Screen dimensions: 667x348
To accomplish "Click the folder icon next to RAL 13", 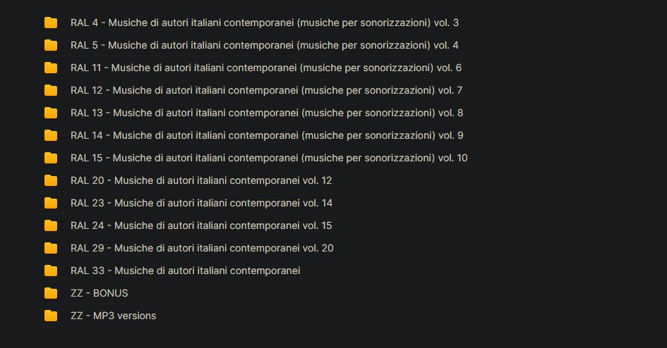I will (51, 113).
